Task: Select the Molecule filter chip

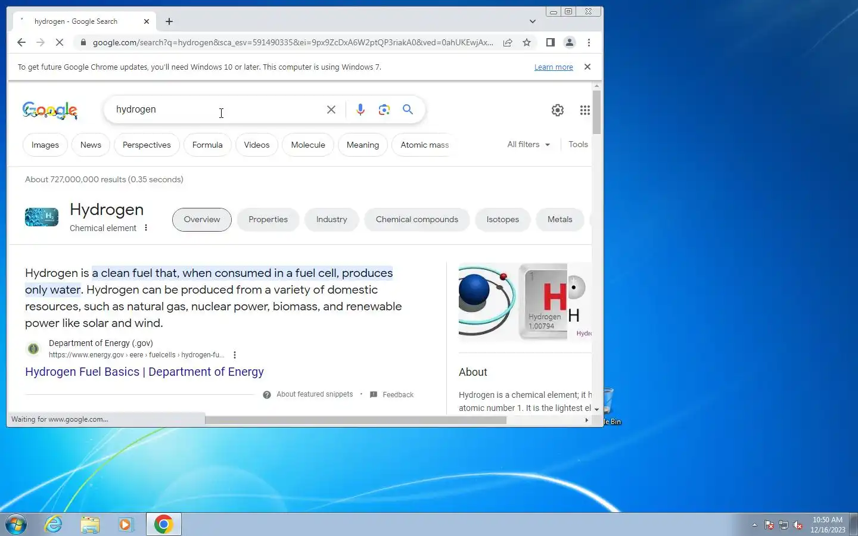Action: [308, 145]
